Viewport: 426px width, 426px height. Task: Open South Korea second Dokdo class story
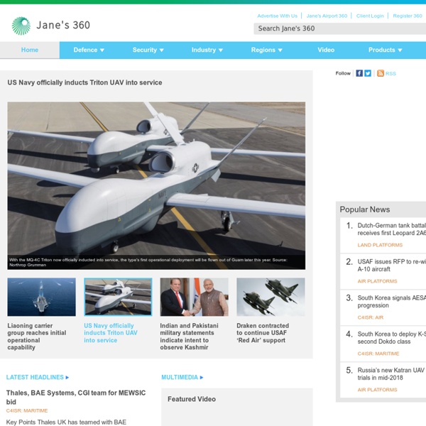pyautogui.click(x=391, y=338)
